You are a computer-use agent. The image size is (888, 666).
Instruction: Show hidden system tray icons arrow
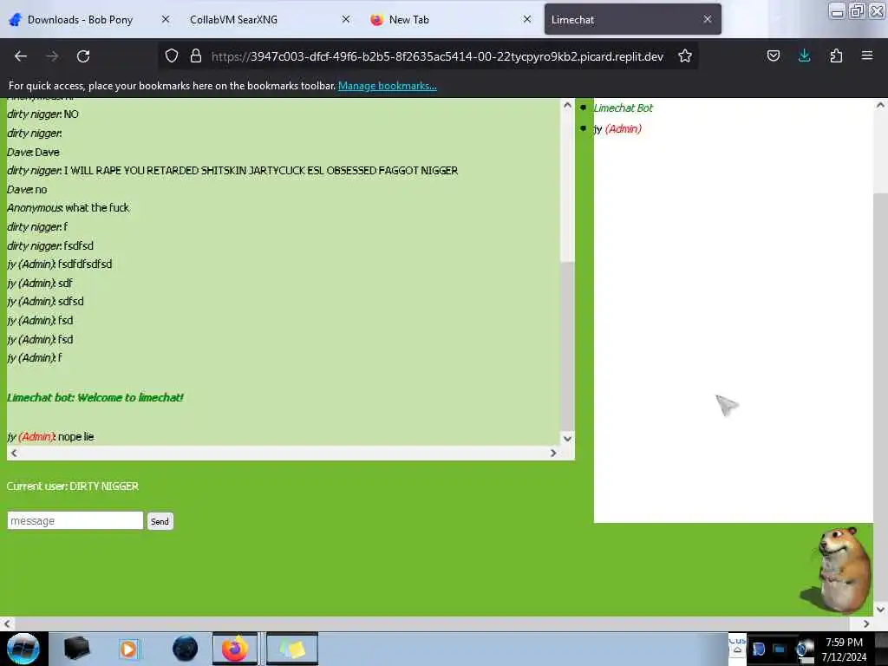tap(737, 650)
